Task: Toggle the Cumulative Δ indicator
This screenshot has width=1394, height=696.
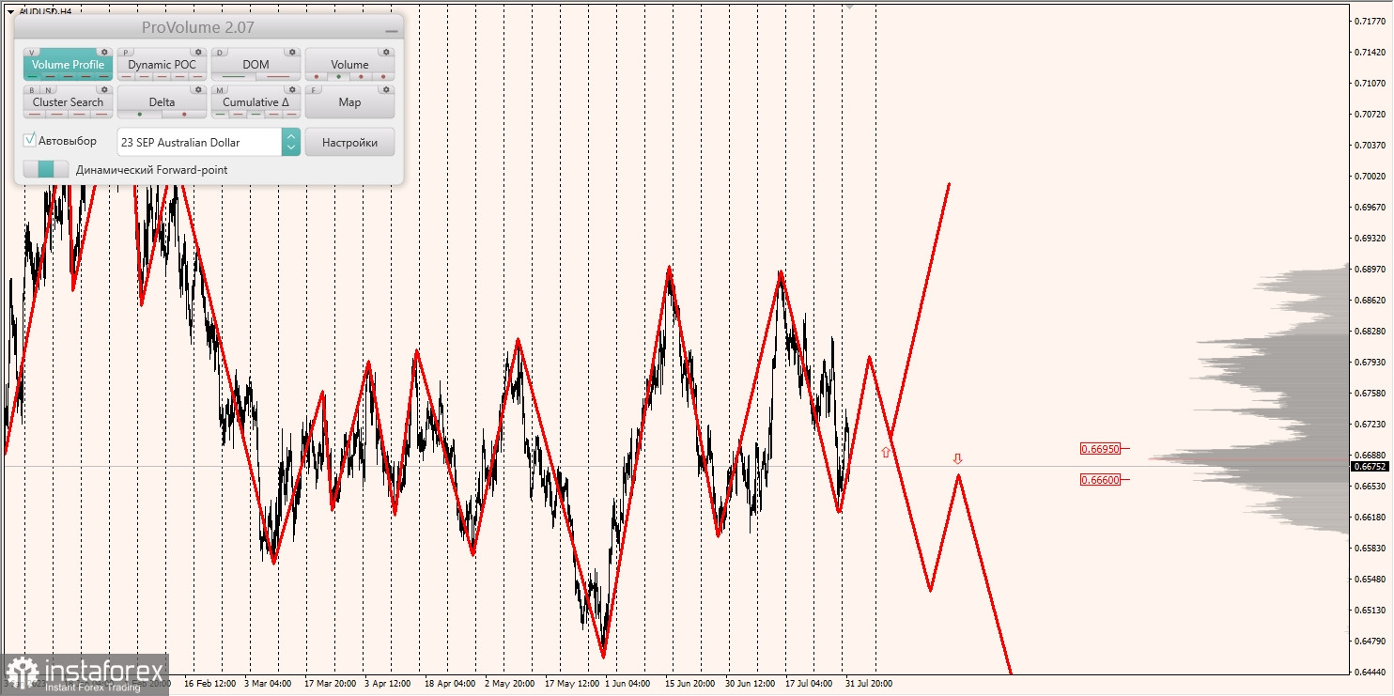Action: tap(256, 102)
